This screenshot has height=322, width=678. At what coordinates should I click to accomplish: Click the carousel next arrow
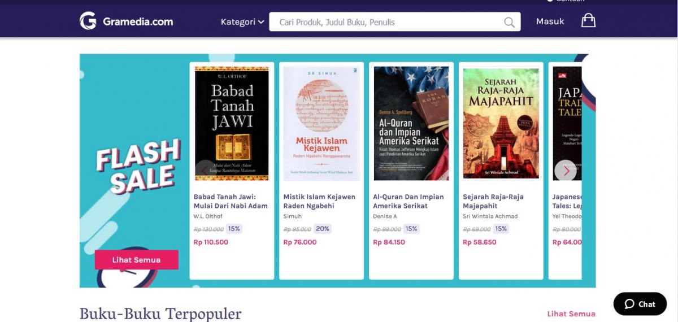coord(565,171)
